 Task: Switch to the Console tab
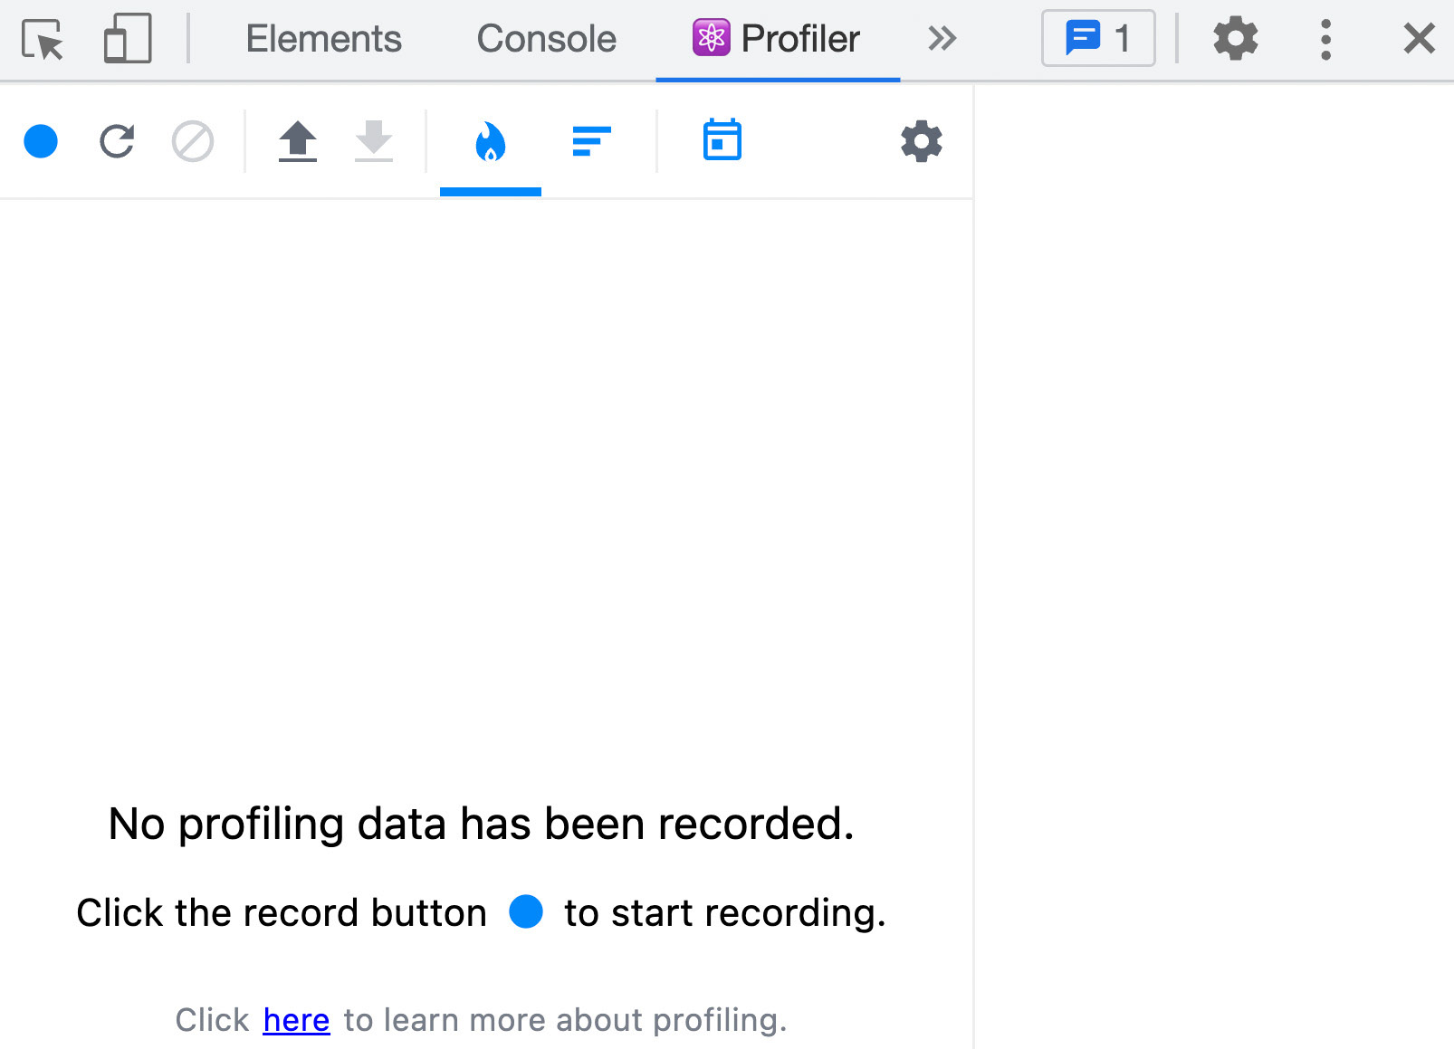point(545,39)
